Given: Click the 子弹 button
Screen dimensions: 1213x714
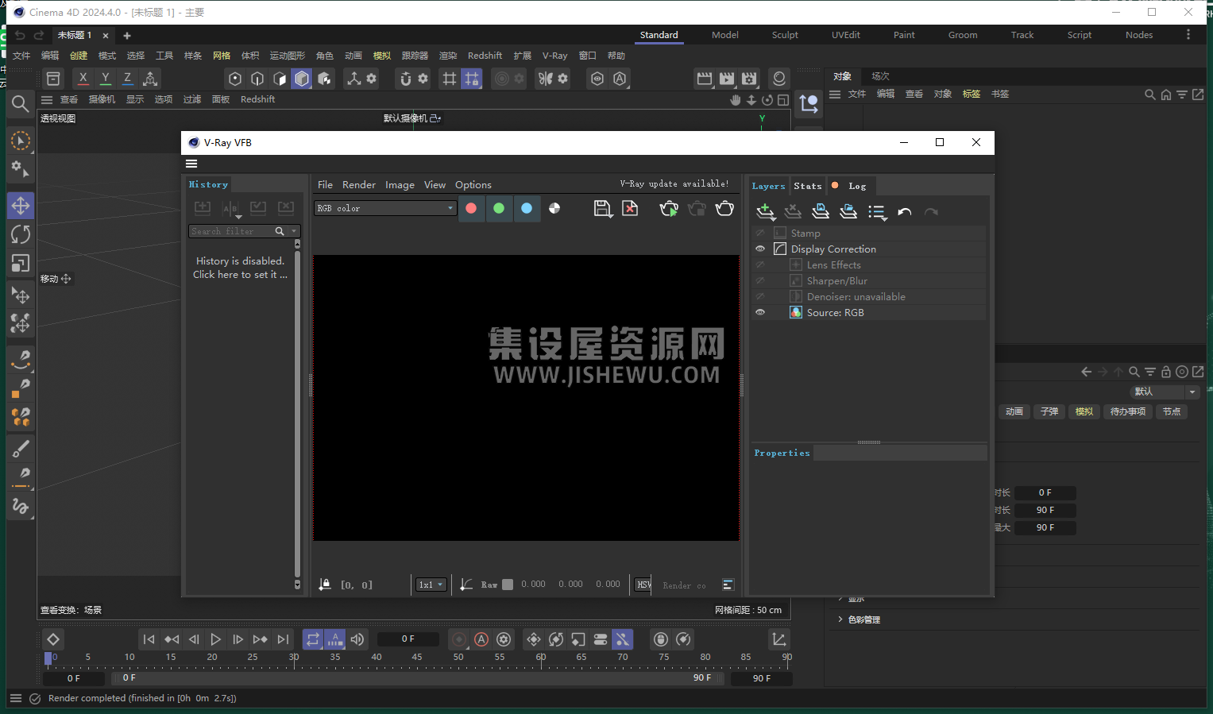Looking at the screenshot, I should point(1049,411).
